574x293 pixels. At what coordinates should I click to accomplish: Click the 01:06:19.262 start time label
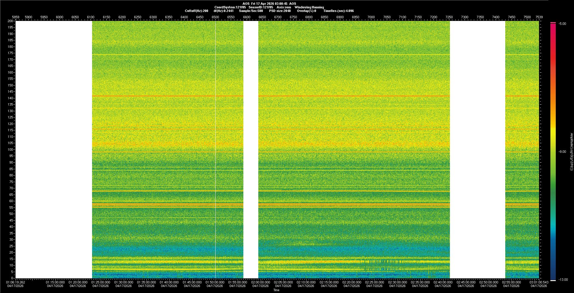click(x=16, y=282)
